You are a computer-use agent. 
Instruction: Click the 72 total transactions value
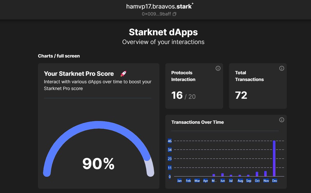coord(241,95)
